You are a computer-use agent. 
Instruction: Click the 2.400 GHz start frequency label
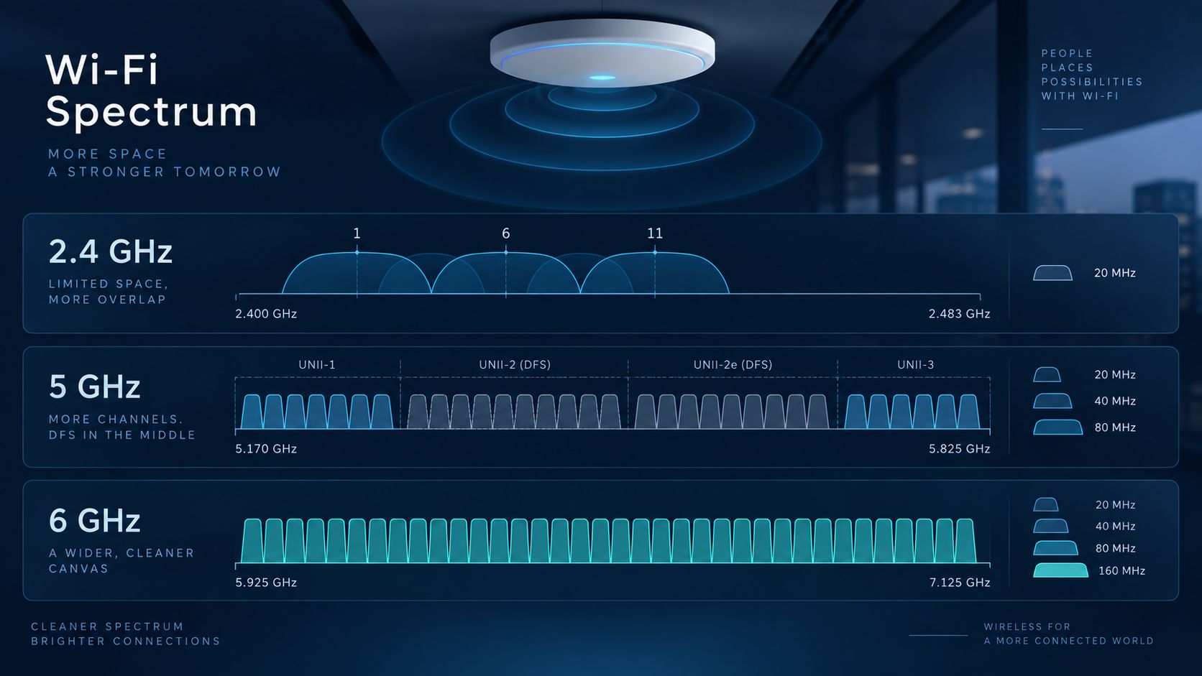point(266,314)
